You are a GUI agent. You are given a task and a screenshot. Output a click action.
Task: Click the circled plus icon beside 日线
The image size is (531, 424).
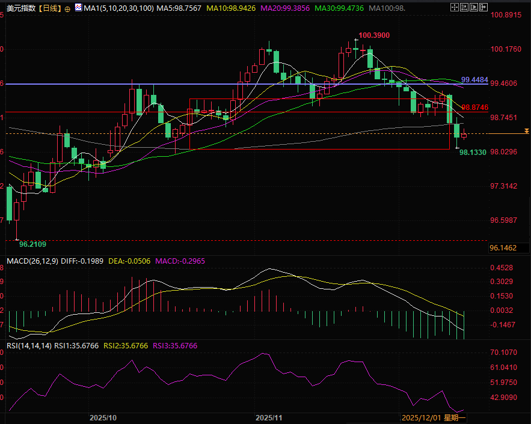click(67, 9)
